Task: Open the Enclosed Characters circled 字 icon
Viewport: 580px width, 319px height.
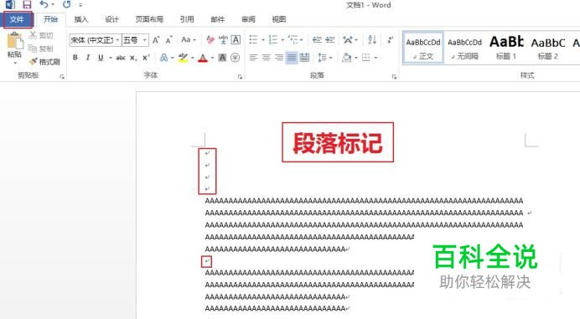Action: click(x=235, y=58)
